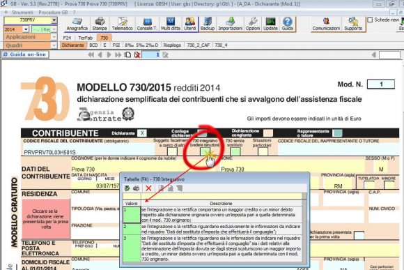The width and height of the screenshot is (404, 270).
Task: Select green value cell 2 in table
Action: coord(132,229)
